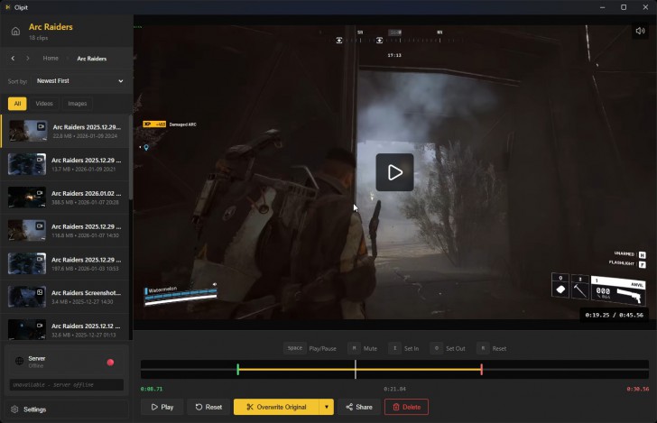Click the home icon in the sidebar header

tap(15, 32)
